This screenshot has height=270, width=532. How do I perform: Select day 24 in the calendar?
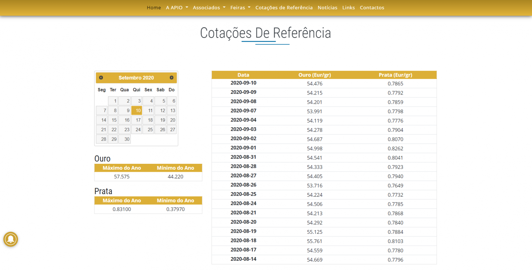tap(137, 130)
